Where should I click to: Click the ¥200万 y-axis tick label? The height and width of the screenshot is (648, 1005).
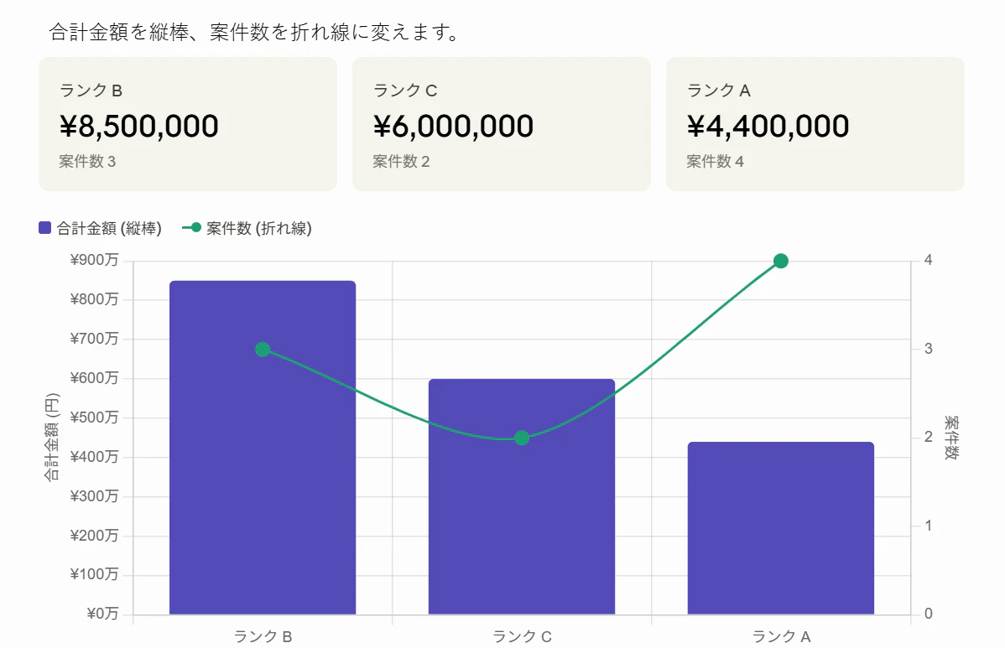94,536
